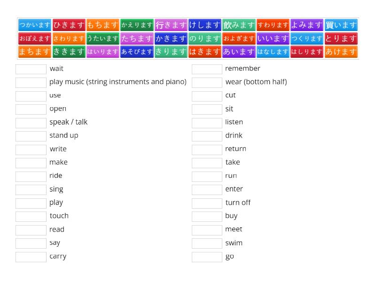The image size is (376, 282).
Task: Click the answer box beside remember
Action: [x=206, y=69]
